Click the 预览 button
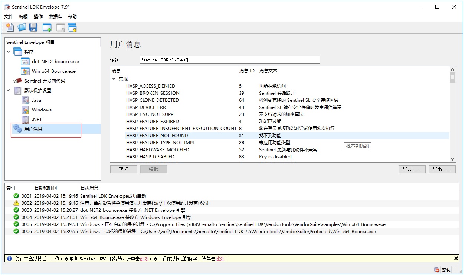The width and height of the screenshot is (465, 275). pos(124,169)
